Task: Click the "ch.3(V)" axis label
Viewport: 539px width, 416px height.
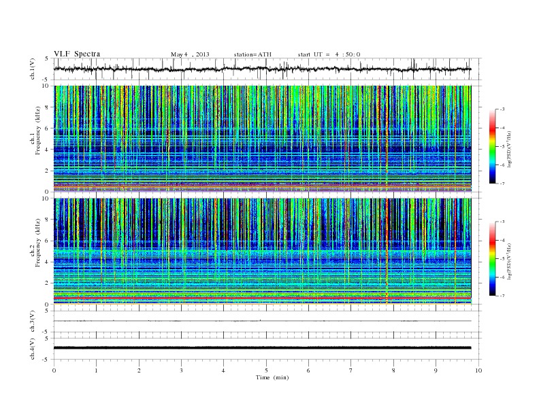Action: 33,322
